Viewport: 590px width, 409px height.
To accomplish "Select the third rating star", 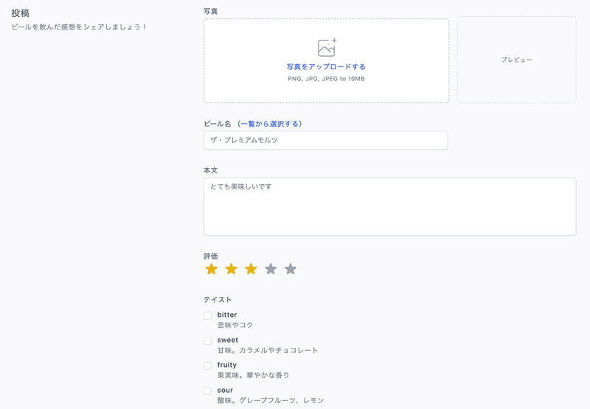I will coord(251,269).
